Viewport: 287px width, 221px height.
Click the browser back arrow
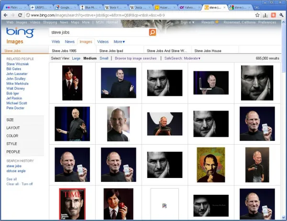[x=5, y=15]
